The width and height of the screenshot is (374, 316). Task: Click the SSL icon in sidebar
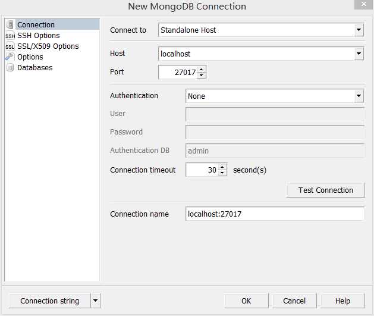[x=10, y=46]
